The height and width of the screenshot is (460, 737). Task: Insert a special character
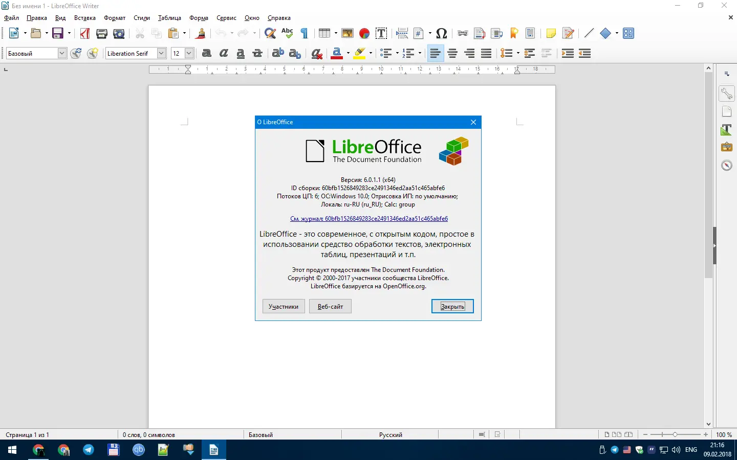(441, 33)
